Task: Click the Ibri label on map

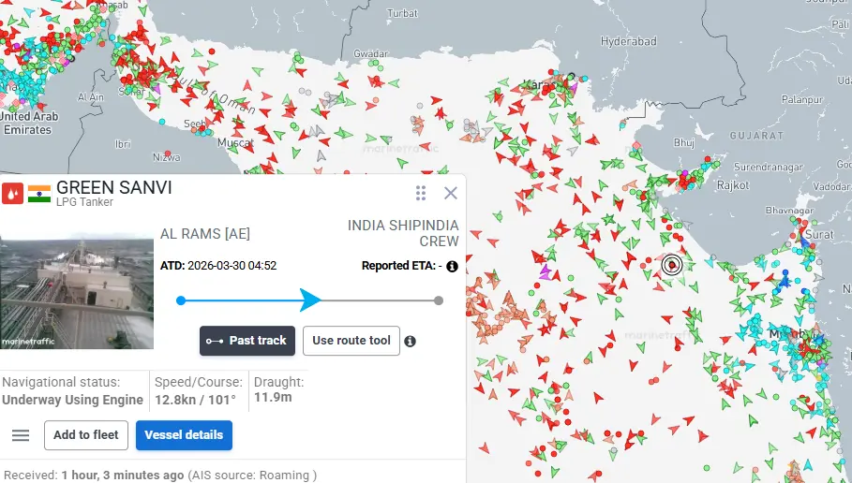Action: [123, 144]
